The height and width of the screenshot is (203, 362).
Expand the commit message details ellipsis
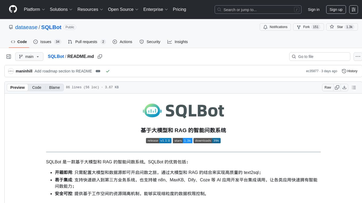tap(98, 71)
